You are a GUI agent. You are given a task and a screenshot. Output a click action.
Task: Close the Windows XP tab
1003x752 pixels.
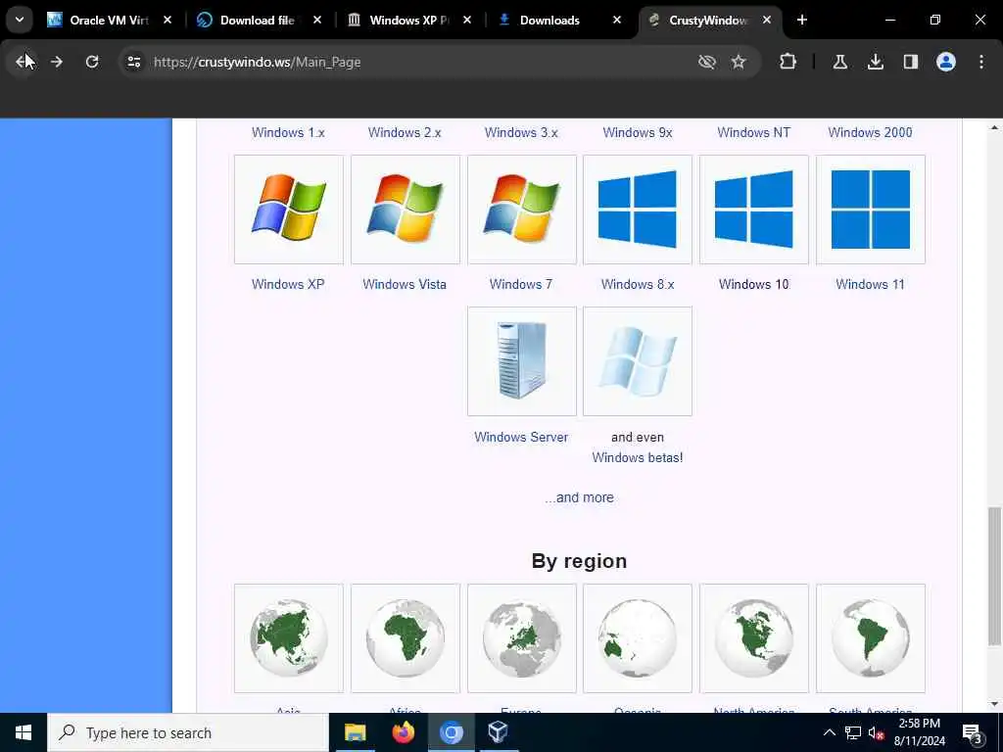click(x=467, y=20)
